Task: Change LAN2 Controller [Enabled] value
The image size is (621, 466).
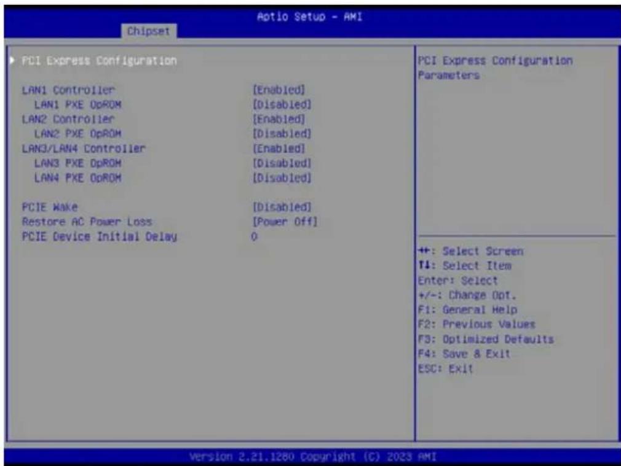Action: pyautogui.click(x=279, y=119)
